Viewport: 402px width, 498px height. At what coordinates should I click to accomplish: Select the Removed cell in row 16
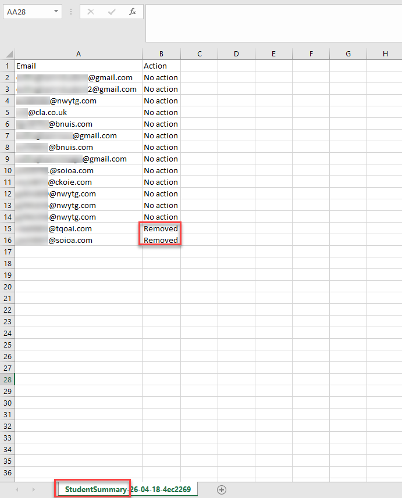[161, 240]
